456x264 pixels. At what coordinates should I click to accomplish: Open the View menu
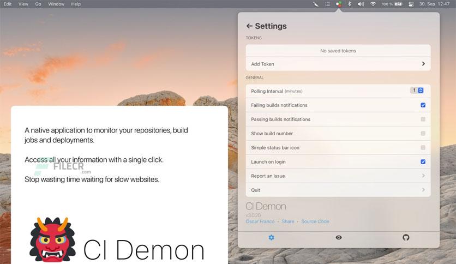[x=23, y=4]
